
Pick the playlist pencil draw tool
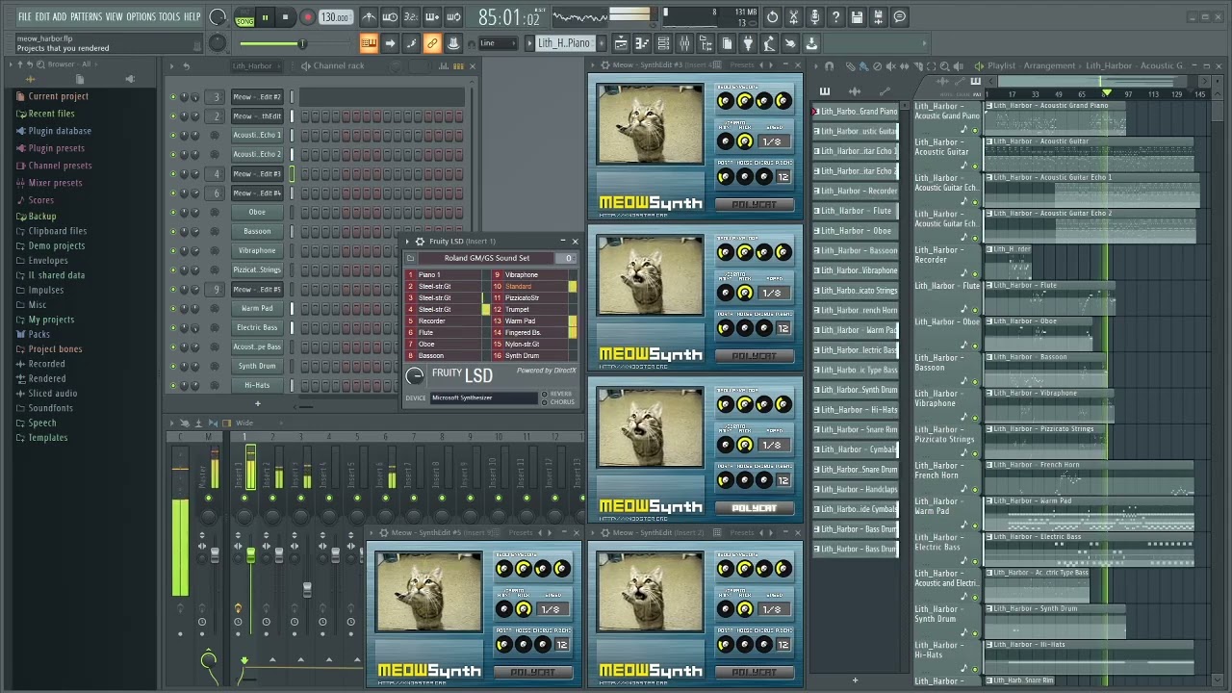pos(850,66)
